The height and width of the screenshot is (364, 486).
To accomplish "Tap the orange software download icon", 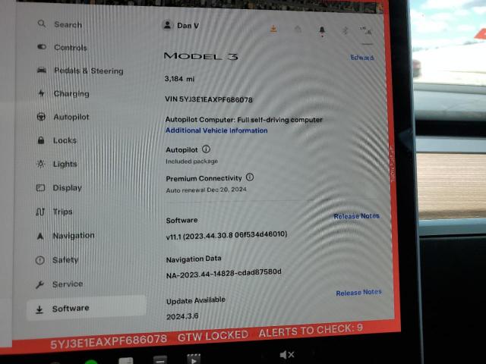I will point(273,29).
